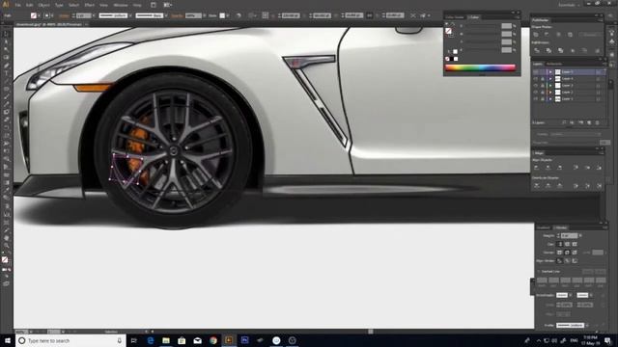The width and height of the screenshot is (618, 347).
Task: Pick a color from the spectrum bar
Action: point(480,67)
